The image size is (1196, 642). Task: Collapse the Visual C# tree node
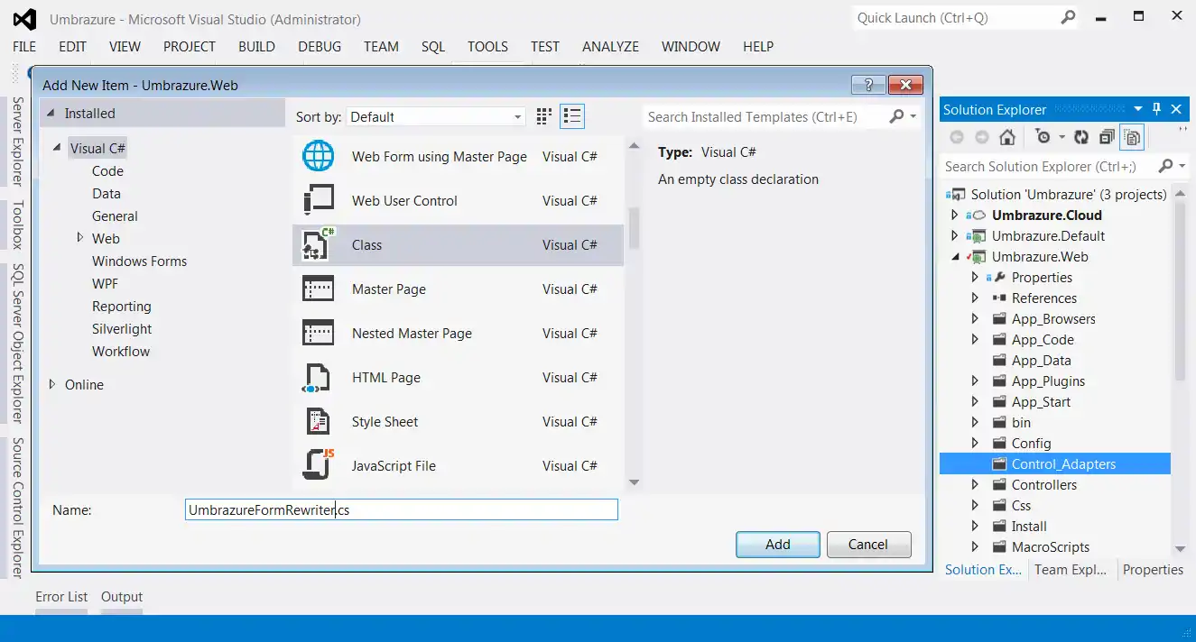point(57,148)
